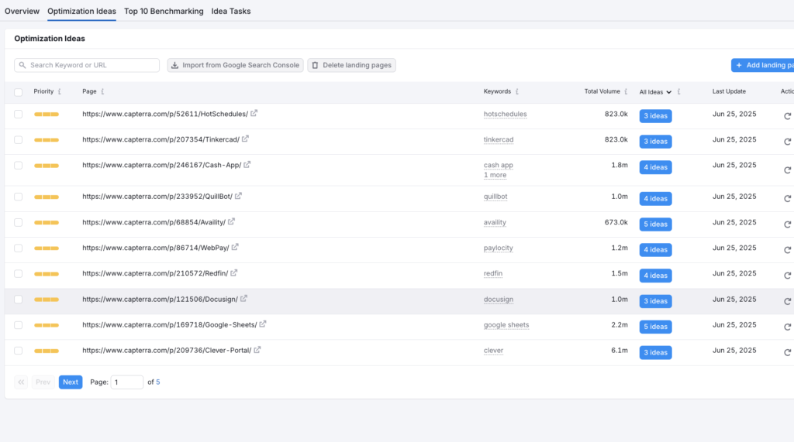Viewport: 794px width, 442px height.
Task: Select the Cash-App row checkbox
Action: click(19, 166)
